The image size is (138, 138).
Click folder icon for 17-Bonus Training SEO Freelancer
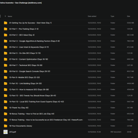[6, 120]
